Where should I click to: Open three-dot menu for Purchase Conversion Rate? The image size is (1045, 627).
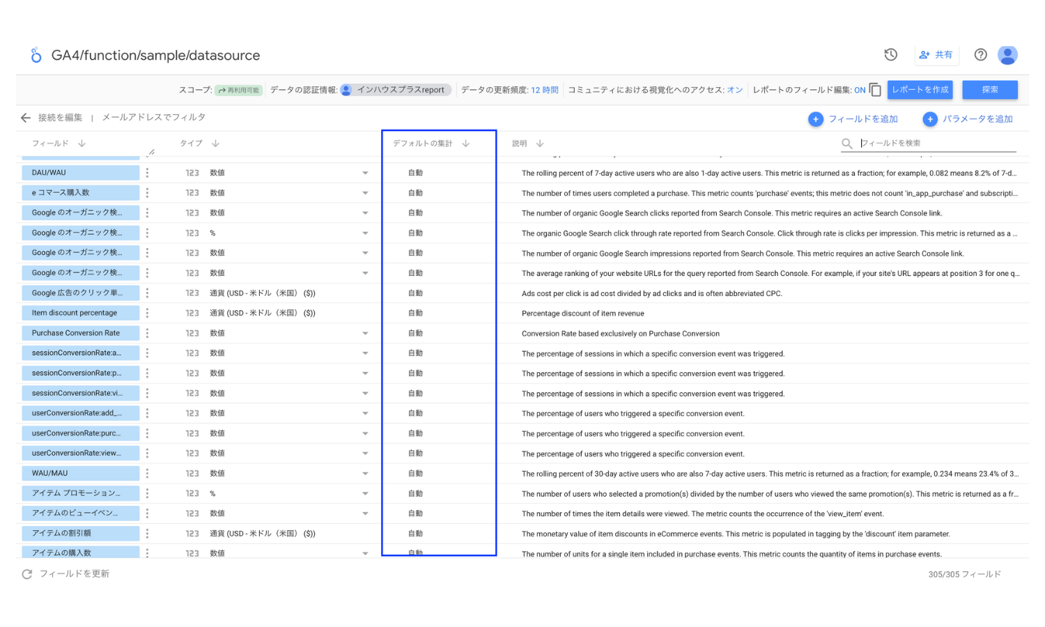(147, 333)
